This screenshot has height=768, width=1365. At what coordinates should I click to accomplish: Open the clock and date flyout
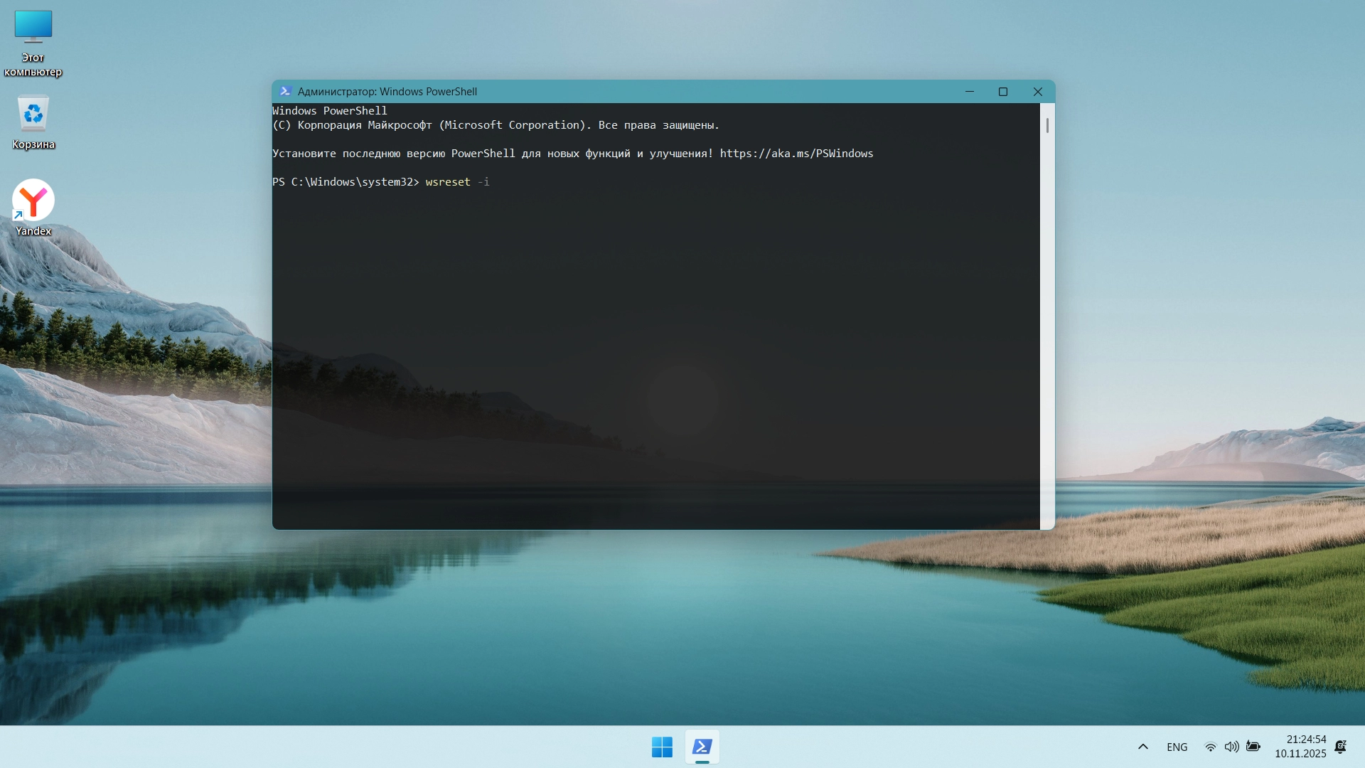click(1300, 747)
